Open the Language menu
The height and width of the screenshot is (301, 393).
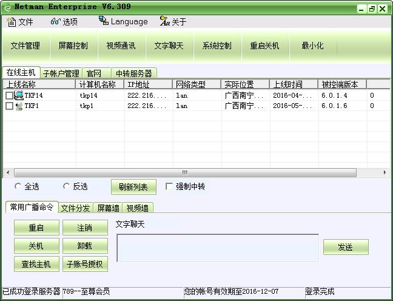tap(129, 22)
